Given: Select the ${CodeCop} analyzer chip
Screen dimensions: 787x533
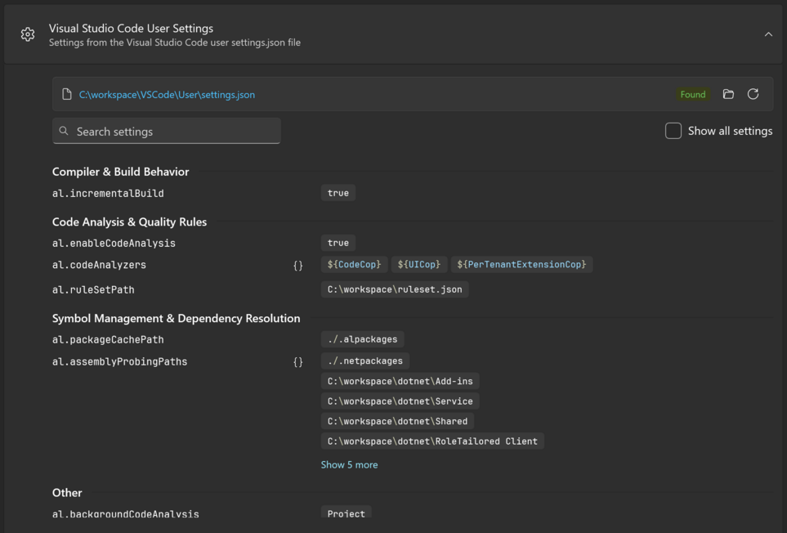Looking at the screenshot, I should (x=355, y=265).
